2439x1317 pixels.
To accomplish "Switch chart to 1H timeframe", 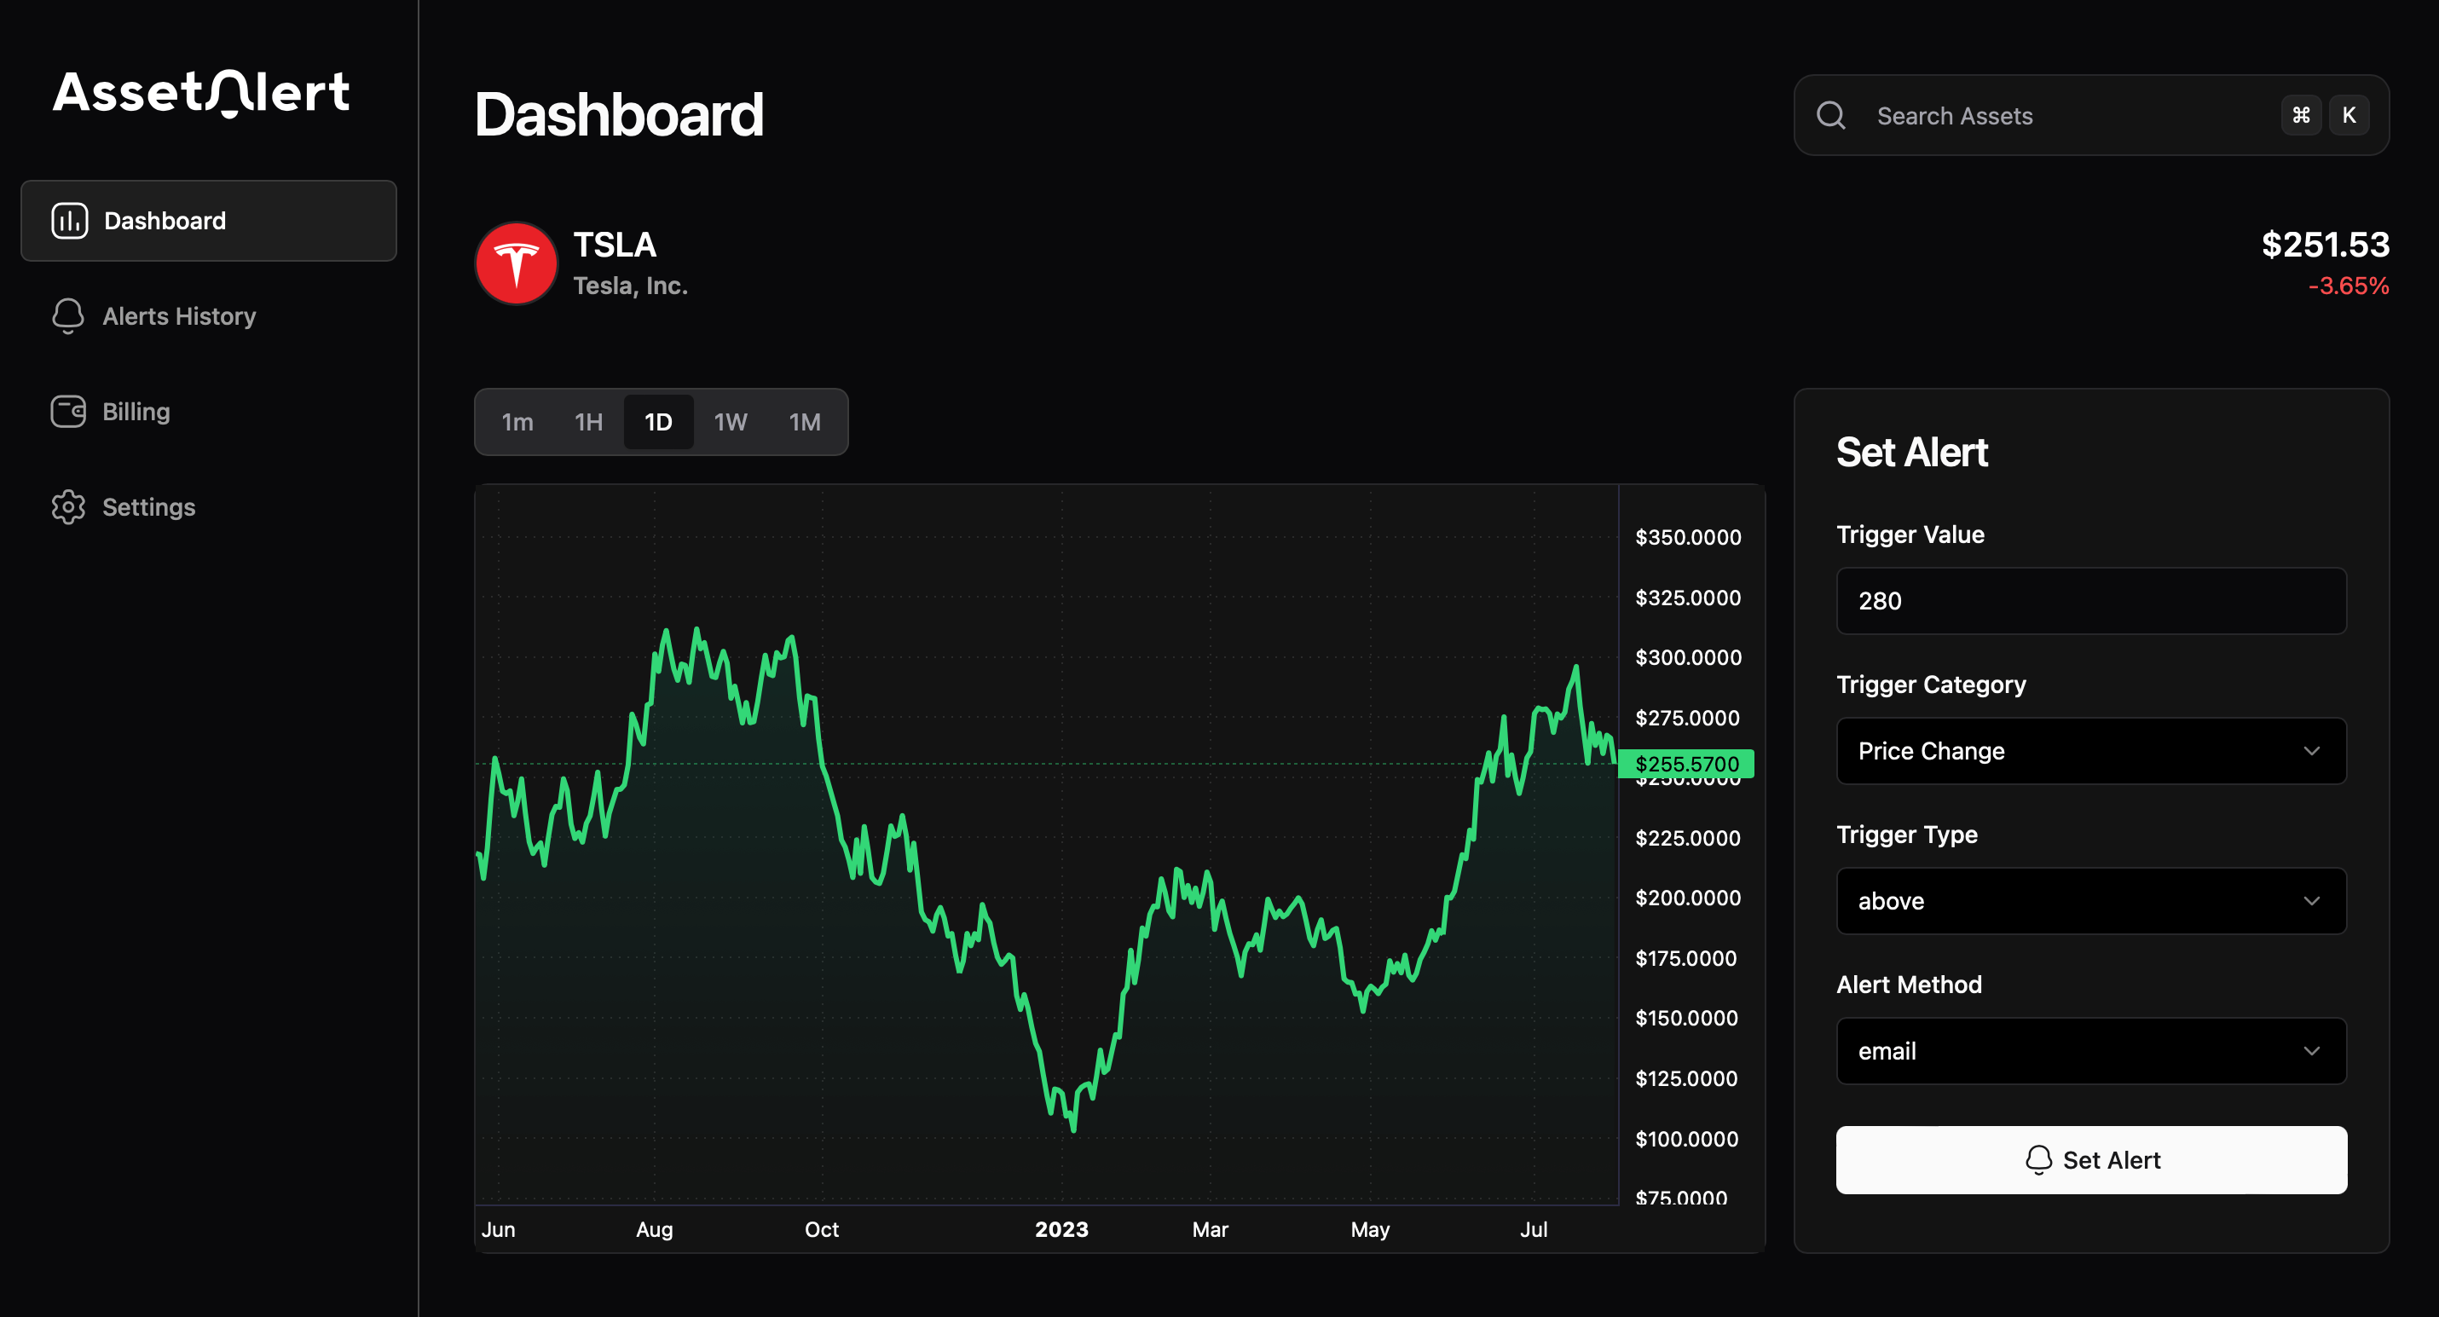I will (588, 422).
